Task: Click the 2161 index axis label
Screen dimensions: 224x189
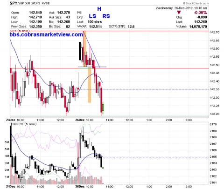Action: pos(213,182)
